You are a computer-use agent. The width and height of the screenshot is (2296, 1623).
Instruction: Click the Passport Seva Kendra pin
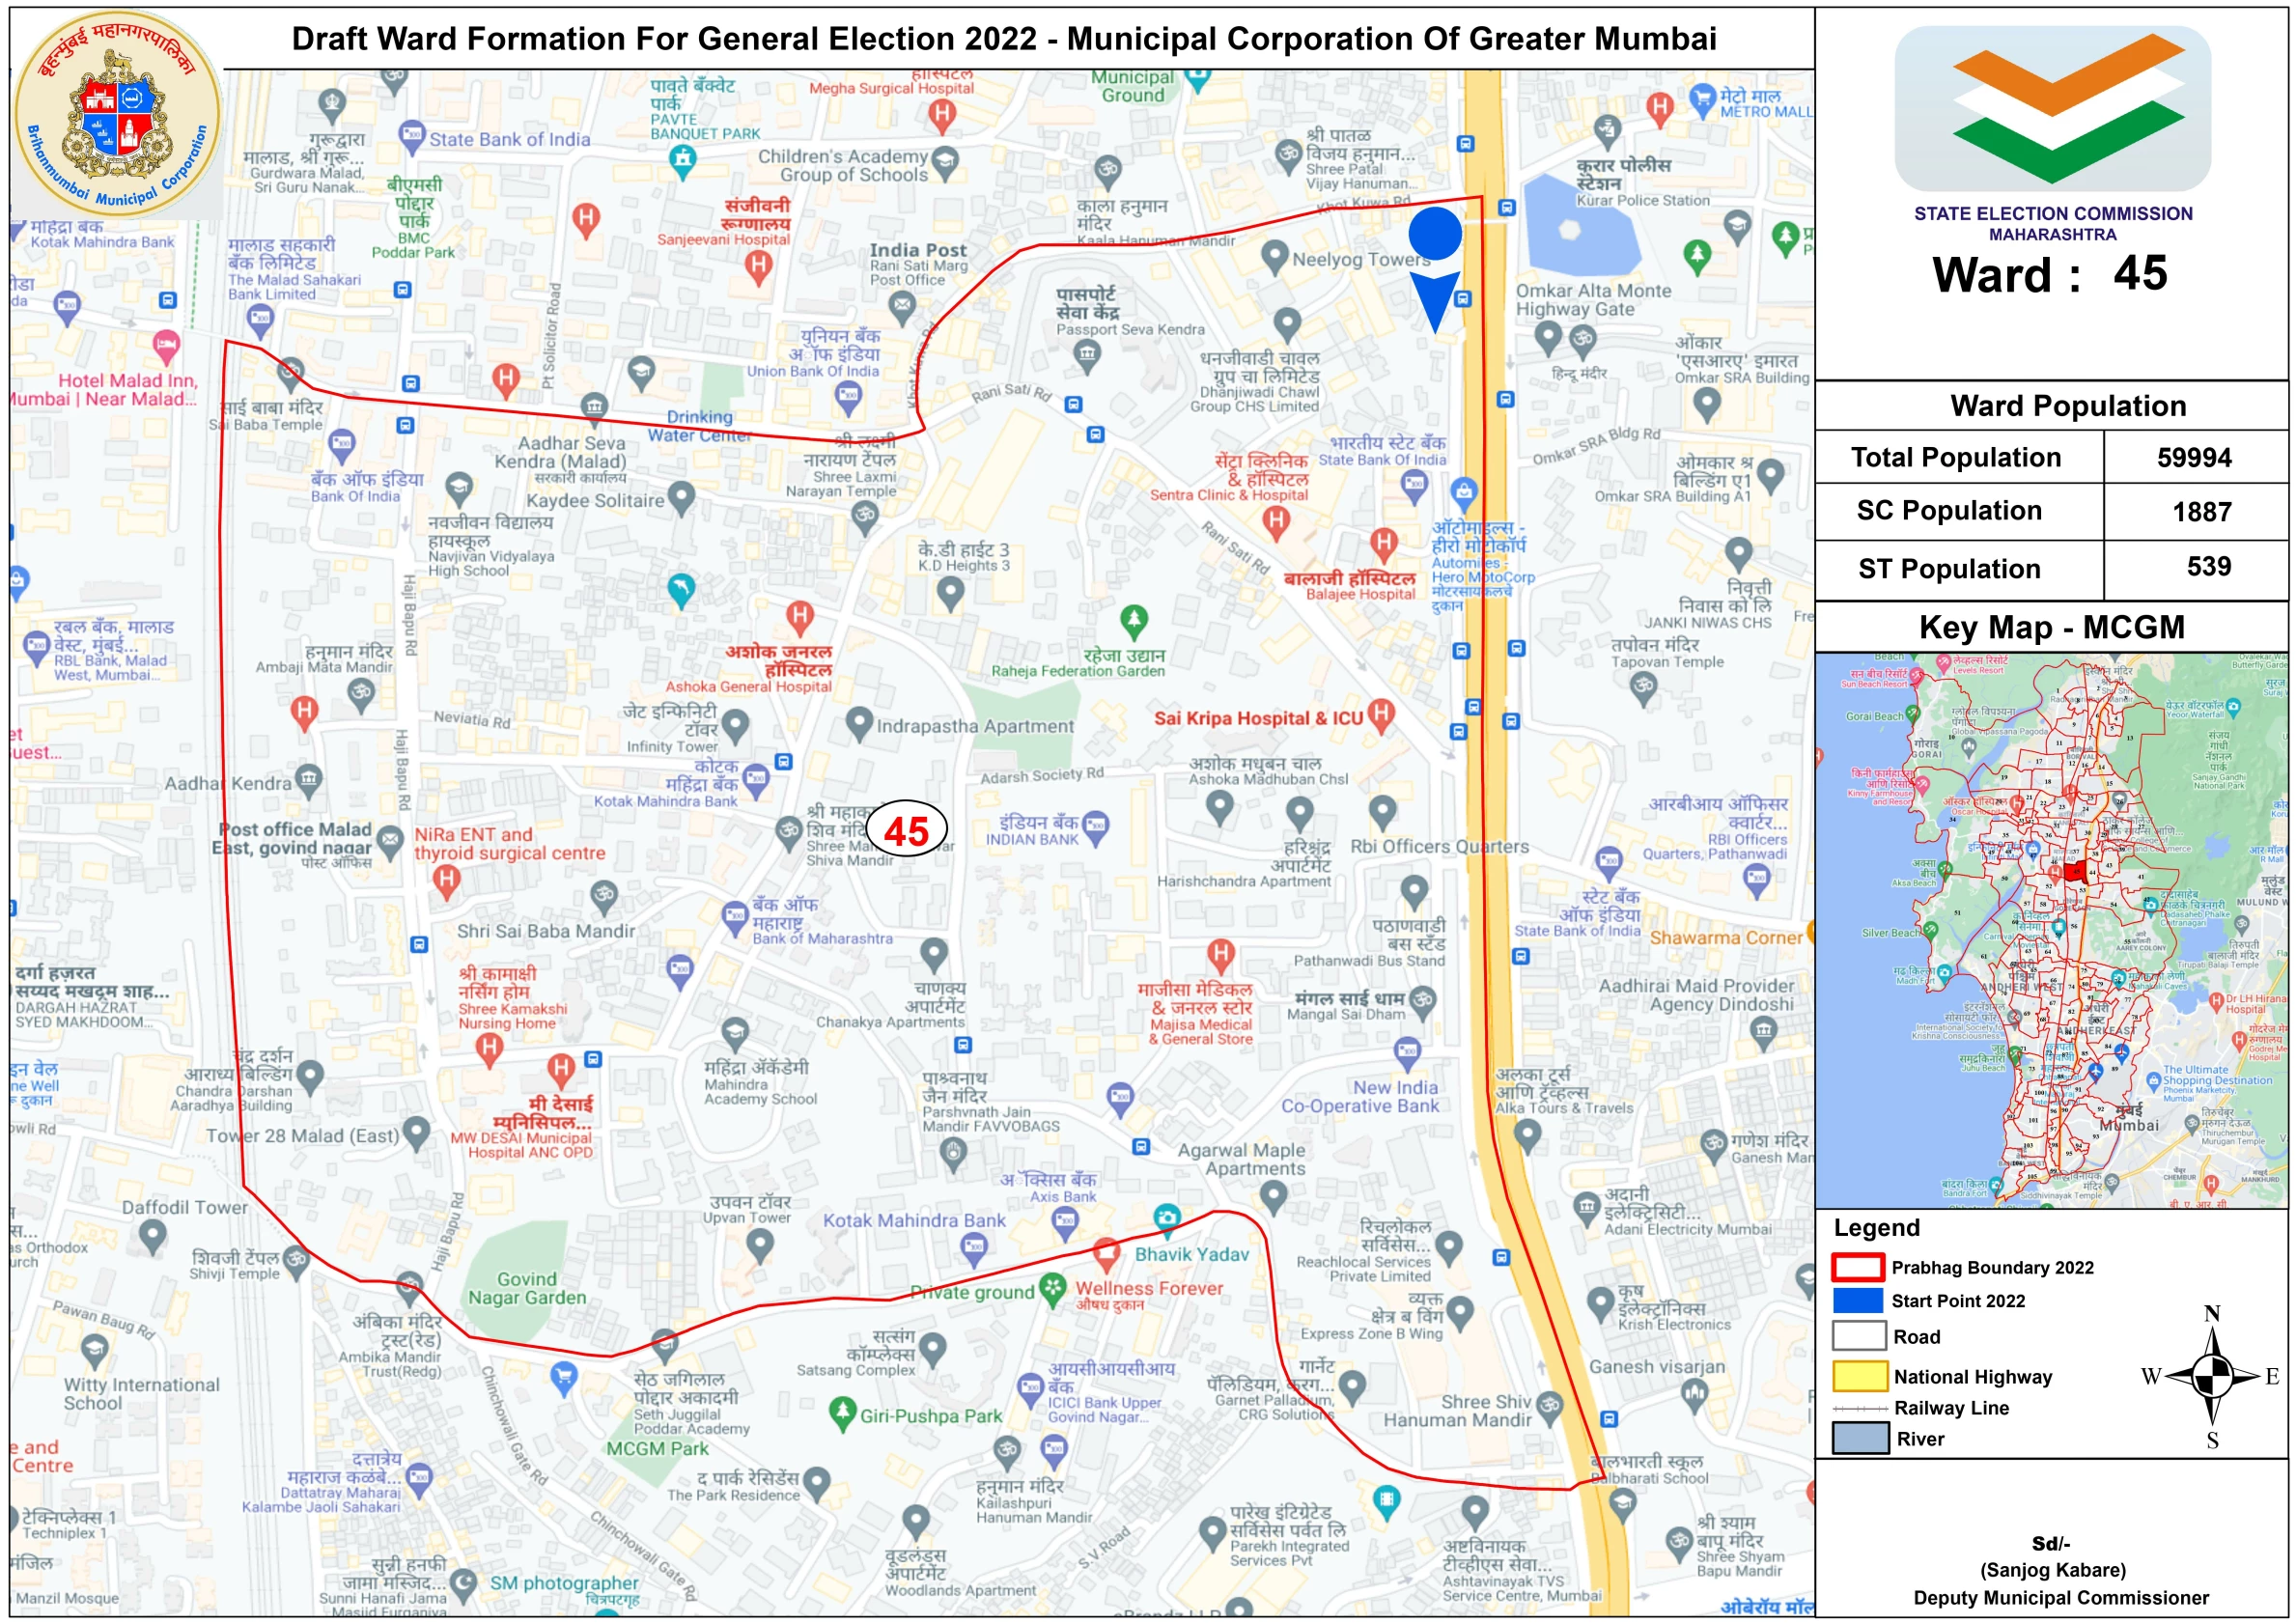click(1087, 353)
